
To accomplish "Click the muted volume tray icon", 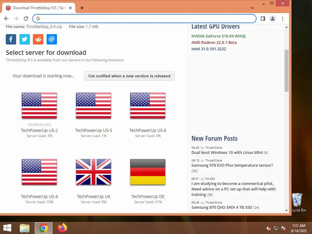I will pyautogui.click(x=268, y=228).
